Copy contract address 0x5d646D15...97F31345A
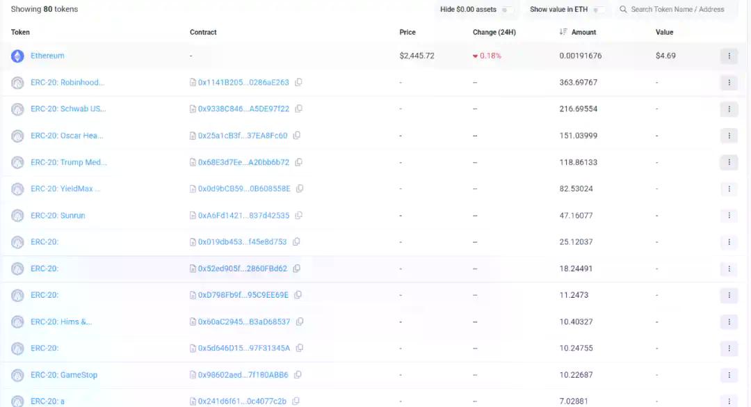The height and width of the screenshot is (407, 751). tap(299, 348)
